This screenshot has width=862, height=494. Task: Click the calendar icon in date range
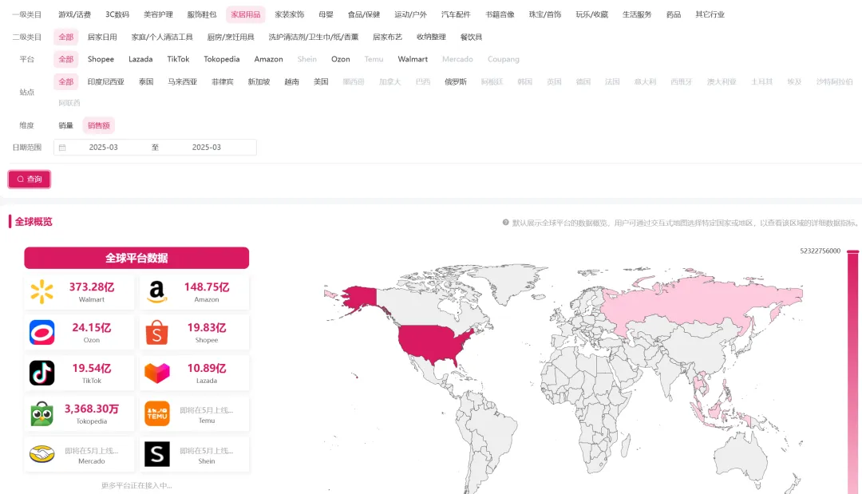(62, 148)
